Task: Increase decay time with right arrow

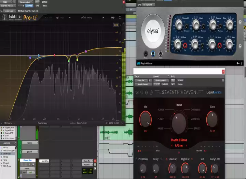Action: pyautogui.click(x=186, y=146)
